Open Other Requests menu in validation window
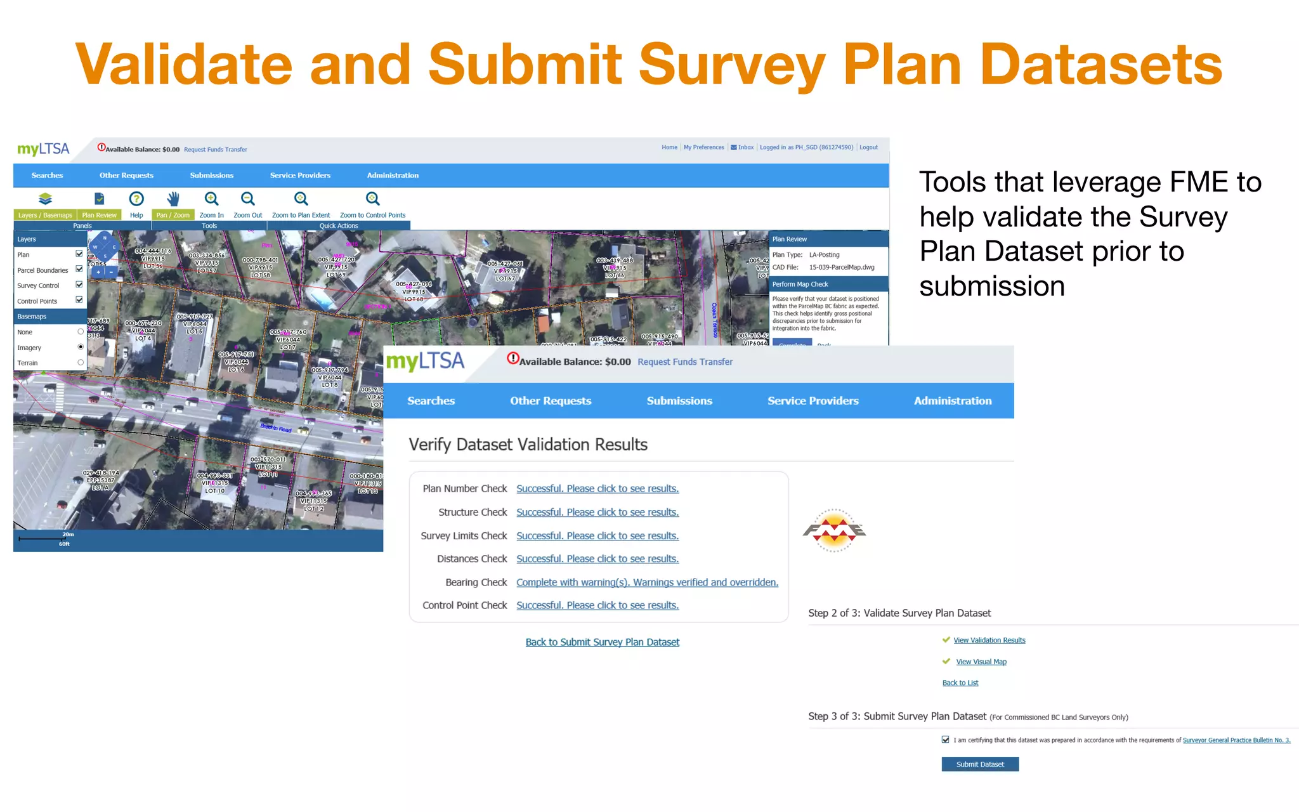This screenshot has width=1299, height=812. pos(551,401)
